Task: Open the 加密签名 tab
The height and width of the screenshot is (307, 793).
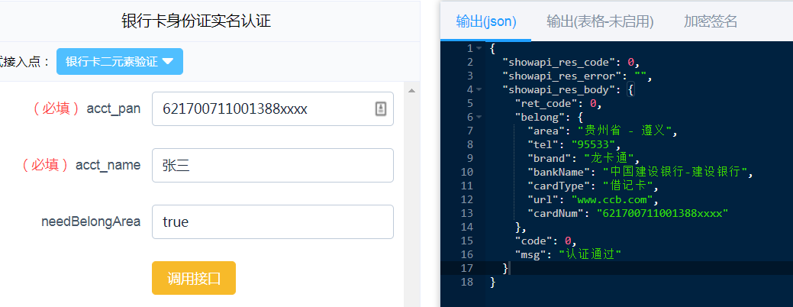Action: pos(711,21)
